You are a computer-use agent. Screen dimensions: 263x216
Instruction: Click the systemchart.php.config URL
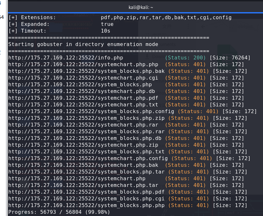coord(88,158)
